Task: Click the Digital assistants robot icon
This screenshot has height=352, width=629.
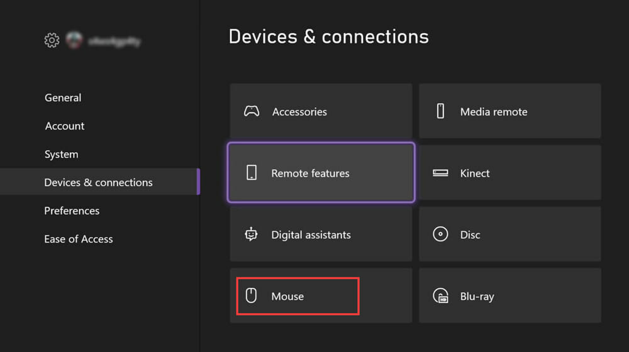Action: pyautogui.click(x=252, y=234)
